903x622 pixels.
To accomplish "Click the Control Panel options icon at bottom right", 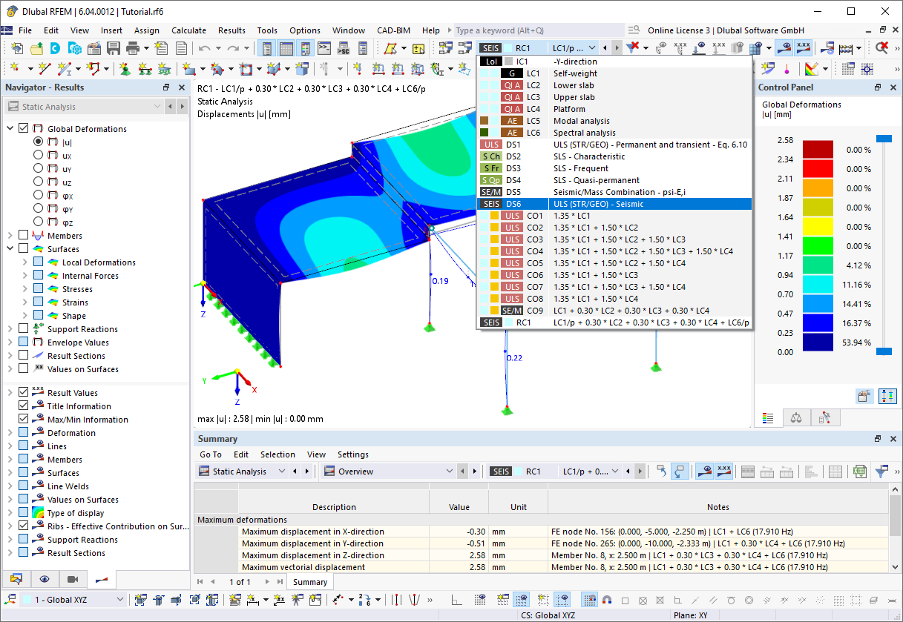I will [864, 396].
